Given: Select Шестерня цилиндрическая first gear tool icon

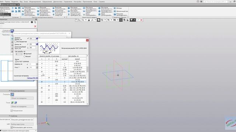Looking at the screenshot, I should pyautogui.click(x=69, y=8).
